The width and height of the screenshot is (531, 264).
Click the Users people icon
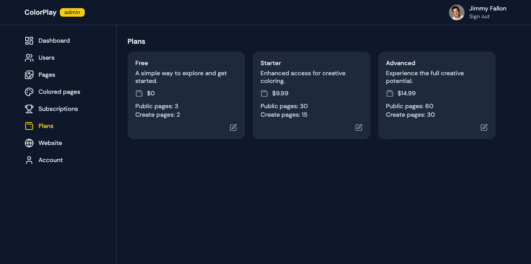pos(29,58)
